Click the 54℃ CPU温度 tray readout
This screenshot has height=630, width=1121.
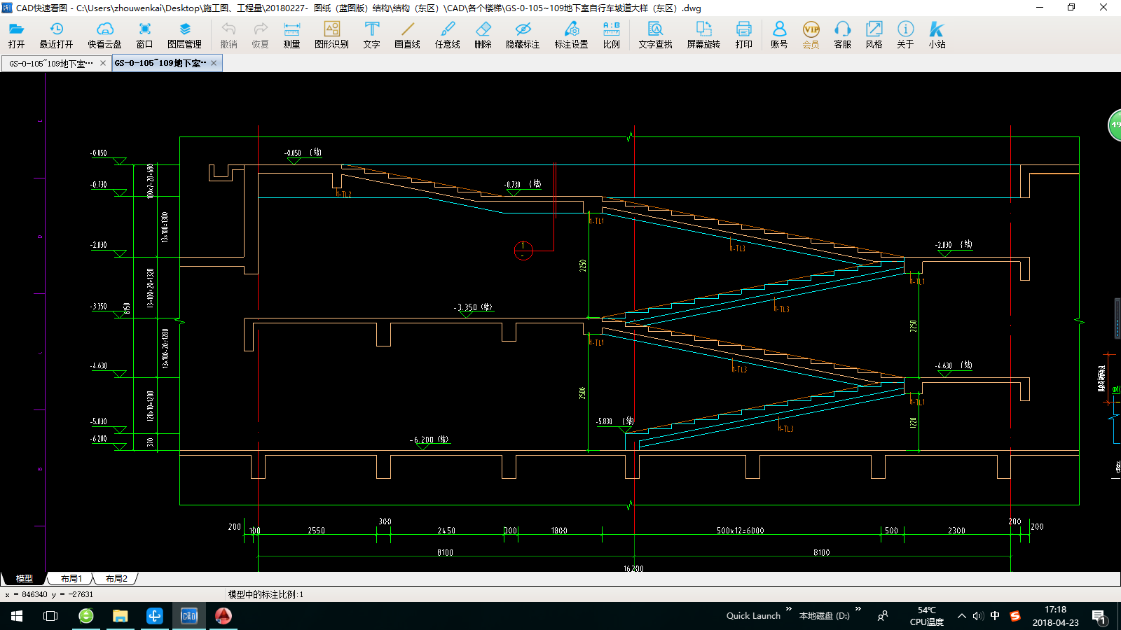pos(926,616)
